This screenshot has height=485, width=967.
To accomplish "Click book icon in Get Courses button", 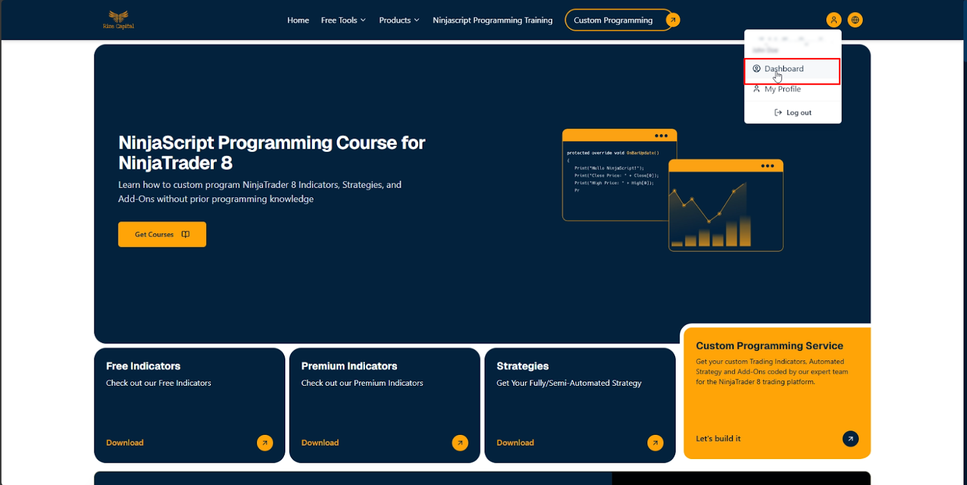I will click(186, 234).
